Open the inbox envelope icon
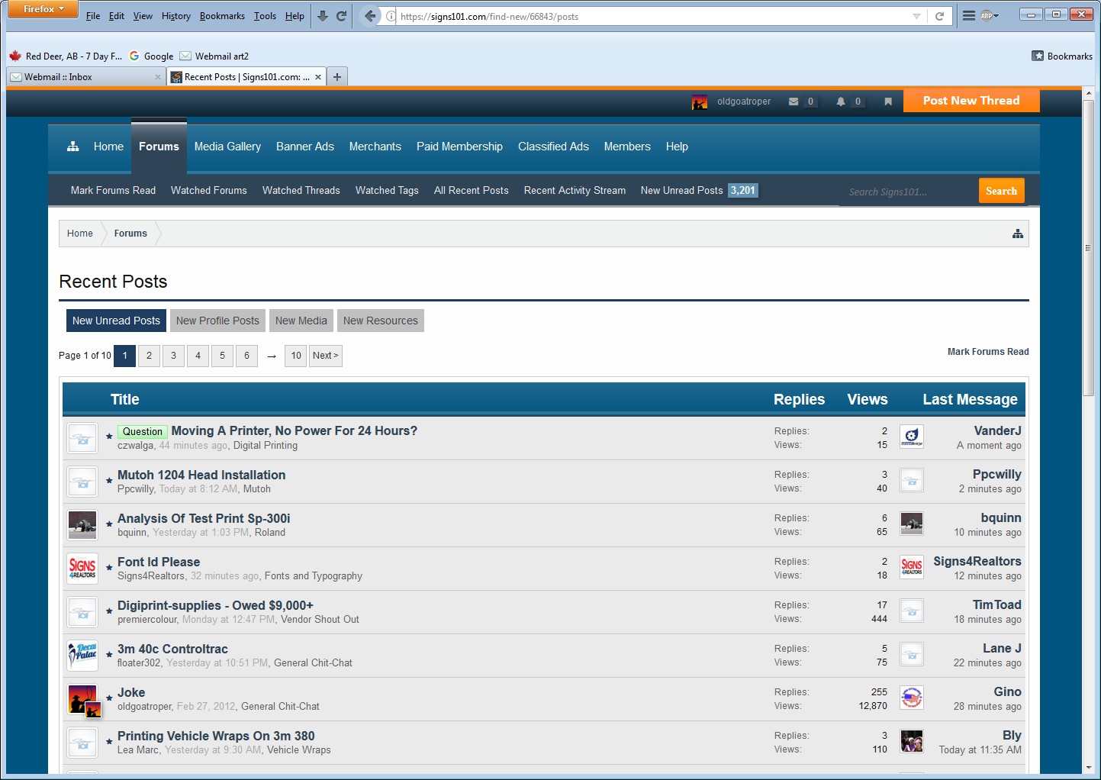This screenshot has height=780, width=1101. tap(794, 102)
